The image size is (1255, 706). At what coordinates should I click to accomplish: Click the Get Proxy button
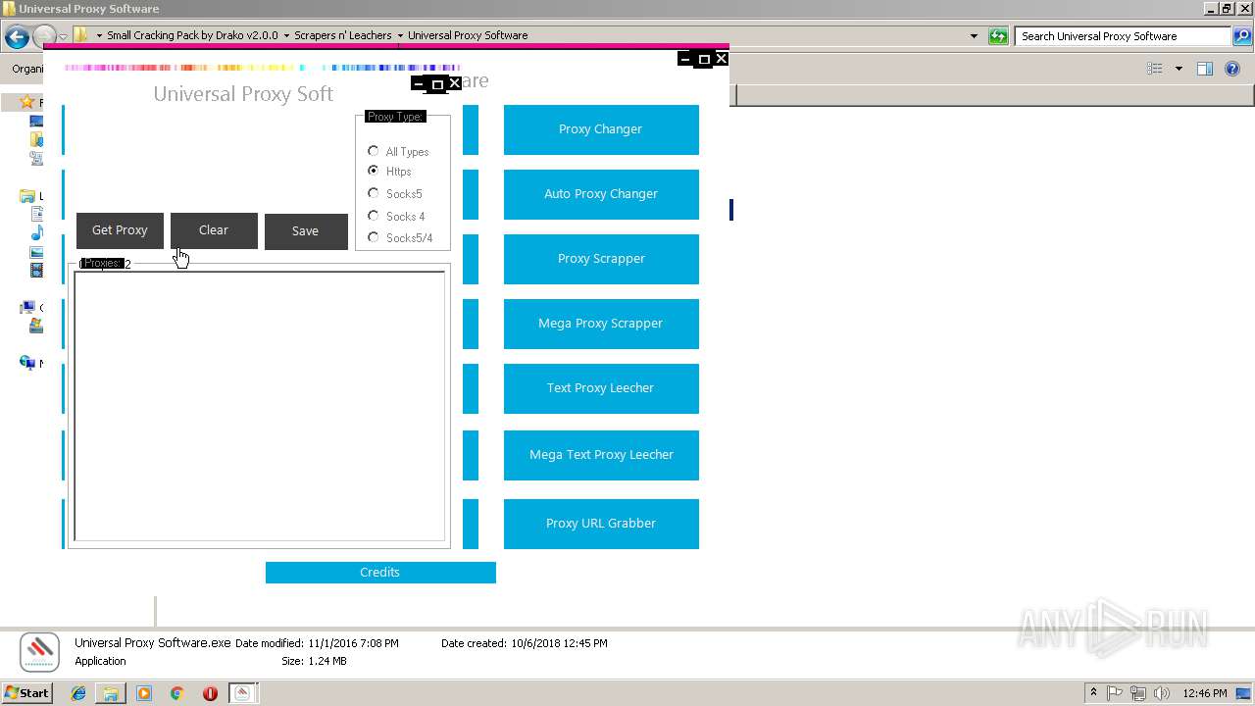coord(120,230)
